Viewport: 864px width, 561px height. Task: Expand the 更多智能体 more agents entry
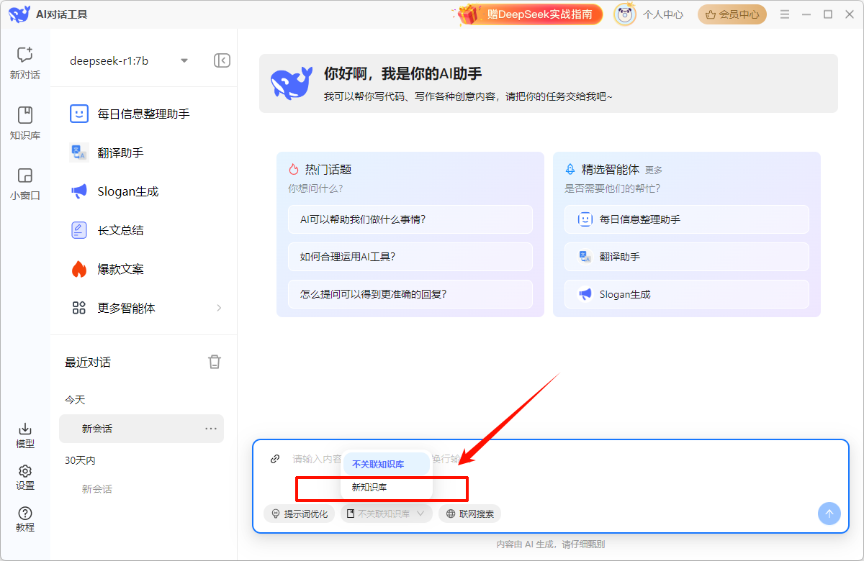(144, 308)
